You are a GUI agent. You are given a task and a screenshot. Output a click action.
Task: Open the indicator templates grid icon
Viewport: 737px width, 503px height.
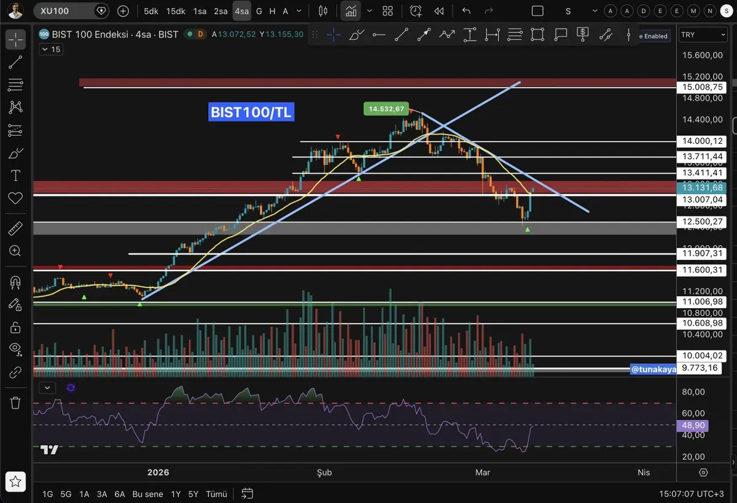(388, 11)
